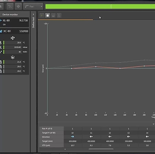Click the humidity sensor icon
The width and height of the screenshot is (155, 154).
(x=1, y=52)
